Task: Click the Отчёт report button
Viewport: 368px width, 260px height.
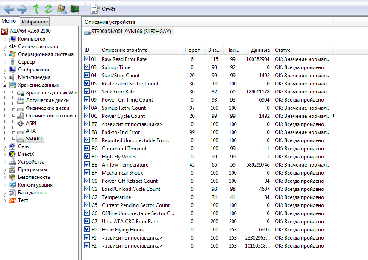Action: pyautogui.click(x=103, y=9)
